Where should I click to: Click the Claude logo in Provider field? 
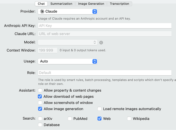click(42, 11)
